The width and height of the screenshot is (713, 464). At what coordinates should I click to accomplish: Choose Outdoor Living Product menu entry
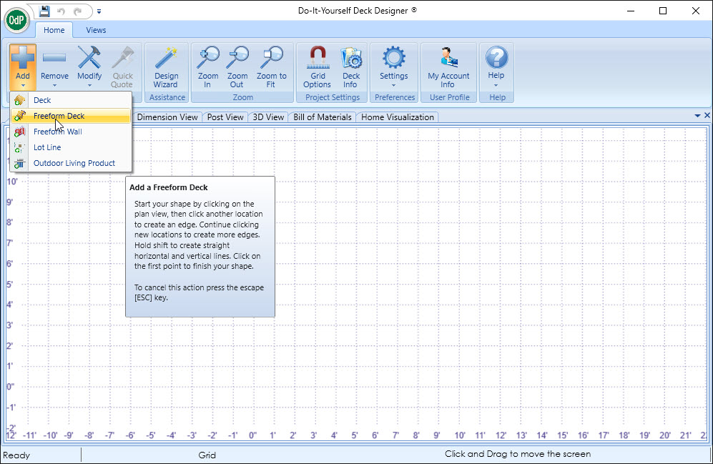(x=71, y=163)
